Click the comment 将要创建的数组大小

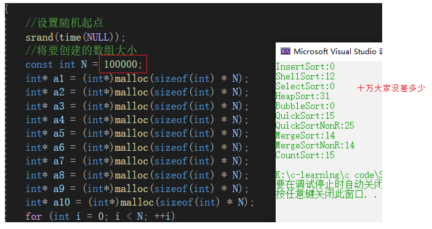coord(81,50)
